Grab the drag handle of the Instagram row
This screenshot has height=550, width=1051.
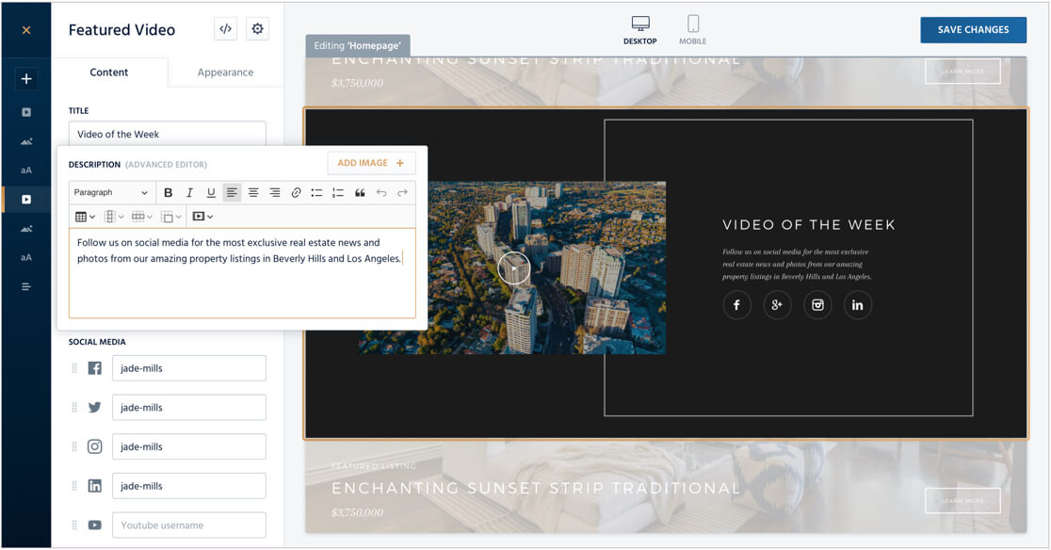click(74, 446)
